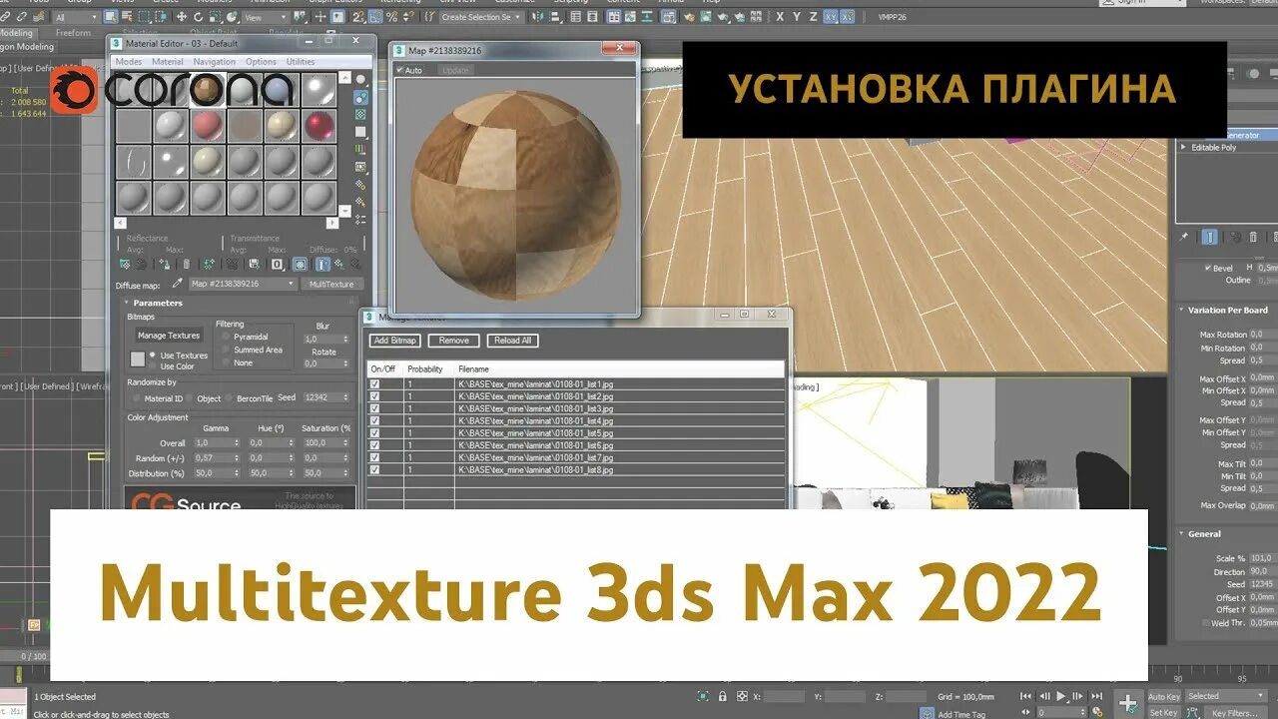The height and width of the screenshot is (719, 1278).
Task: Open Options menu in Material Editor
Action: click(x=261, y=62)
